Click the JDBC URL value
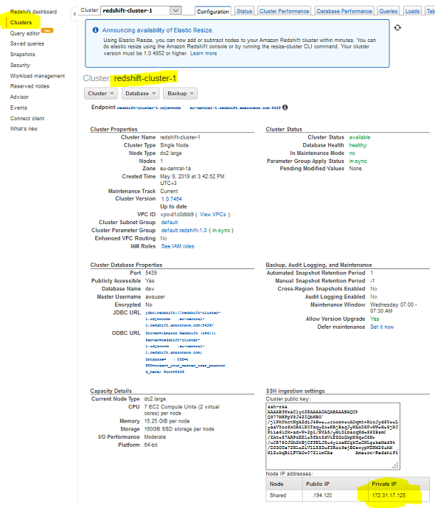 coord(183,319)
